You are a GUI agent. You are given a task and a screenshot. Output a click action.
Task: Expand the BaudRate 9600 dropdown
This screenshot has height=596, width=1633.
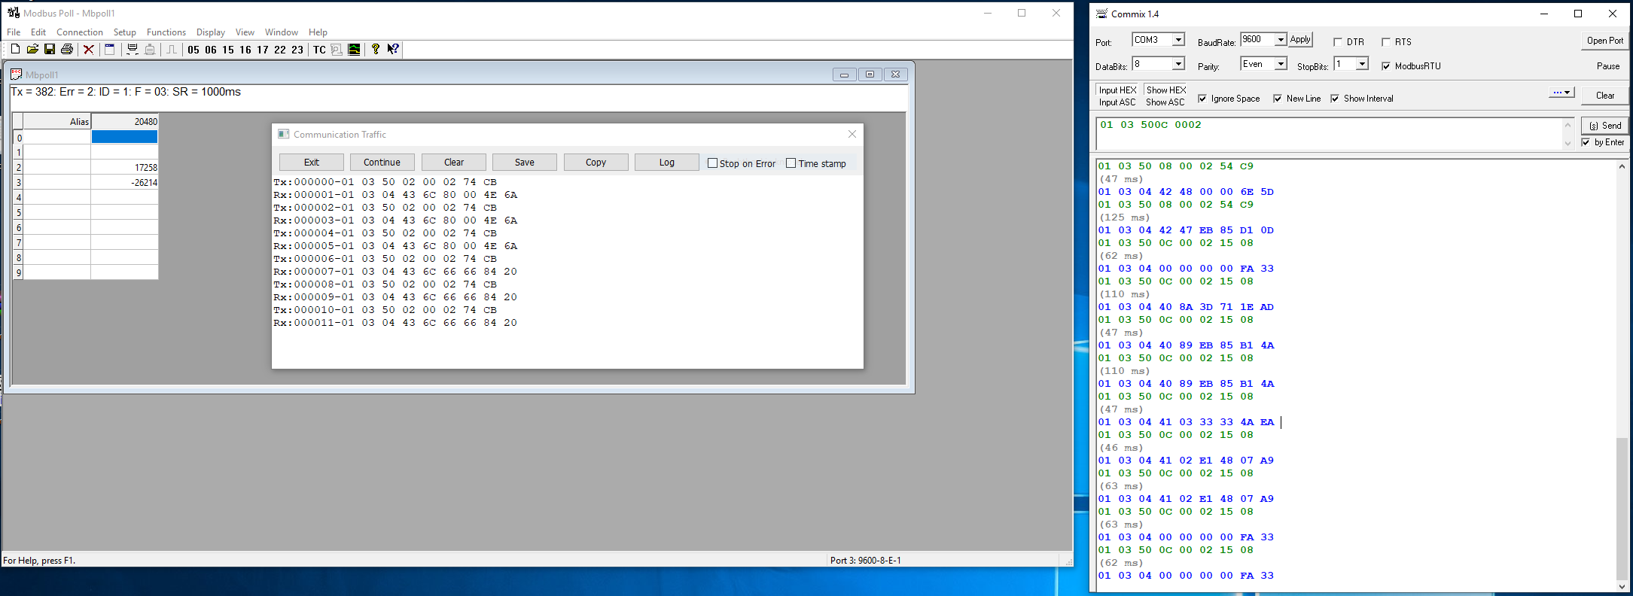coord(1280,40)
